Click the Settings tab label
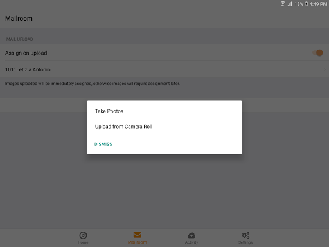 click(x=245, y=242)
